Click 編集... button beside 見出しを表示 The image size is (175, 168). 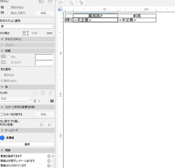pos(45,13)
